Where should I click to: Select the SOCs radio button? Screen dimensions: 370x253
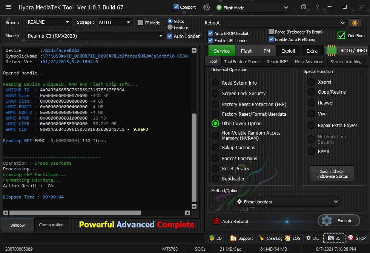pos(170,21)
